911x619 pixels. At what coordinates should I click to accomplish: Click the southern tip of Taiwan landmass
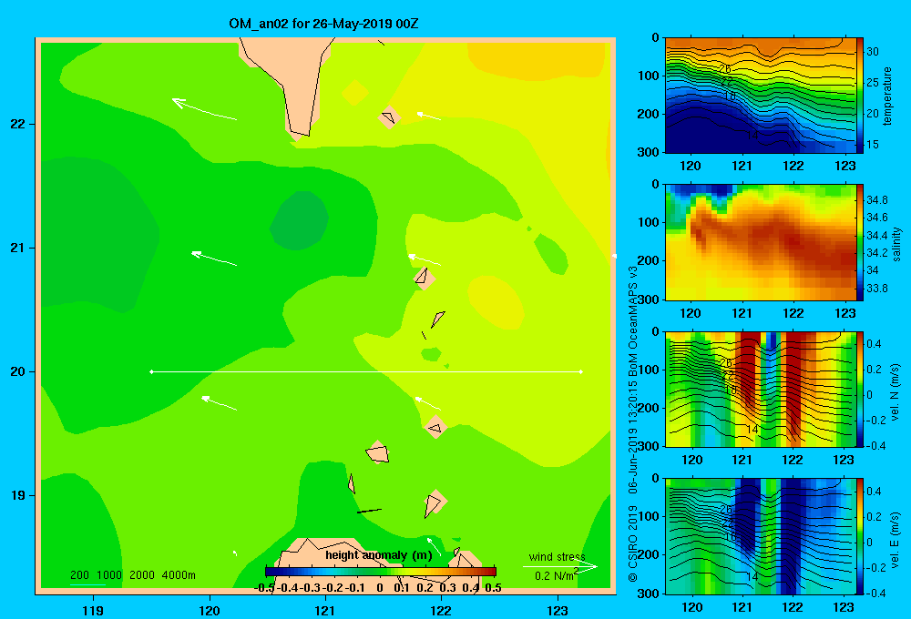click(299, 135)
